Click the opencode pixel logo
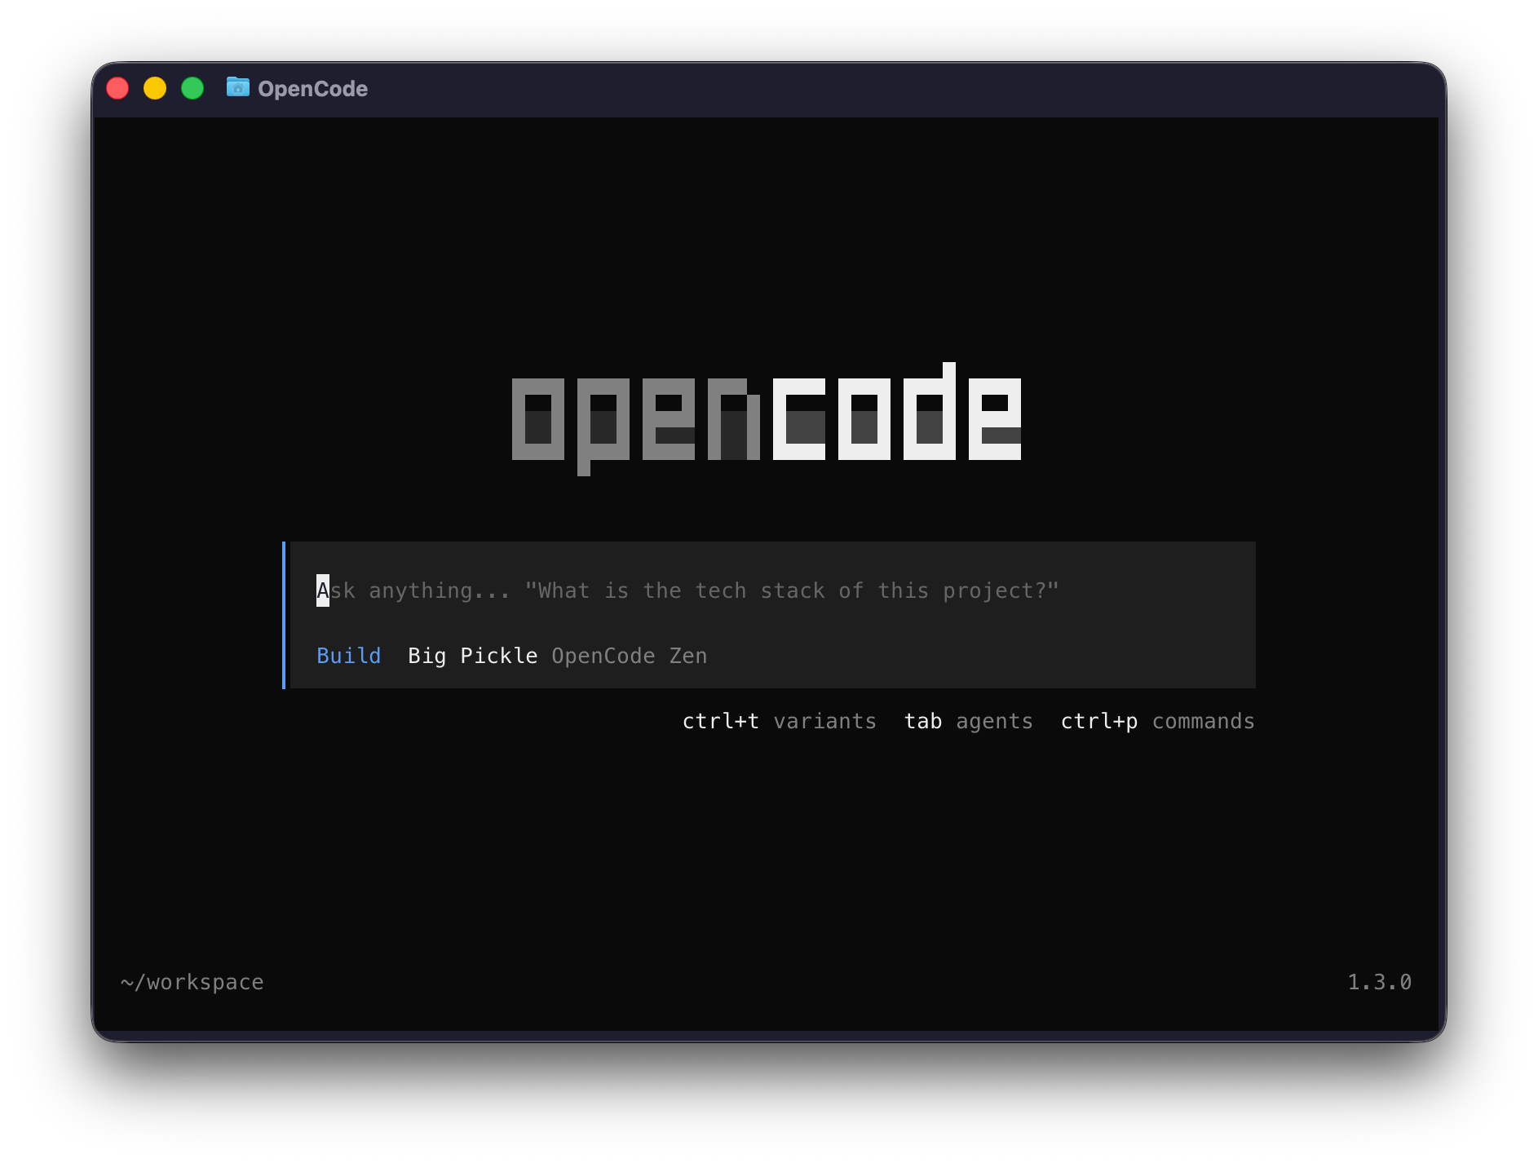This screenshot has width=1538, height=1163. tap(767, 419)
